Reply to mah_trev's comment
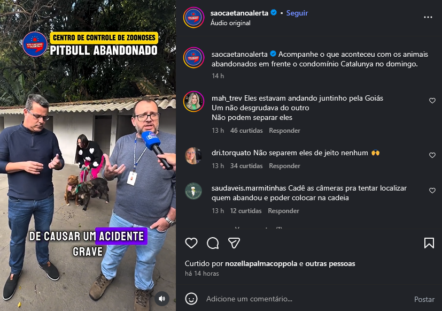 coord(284,131)
